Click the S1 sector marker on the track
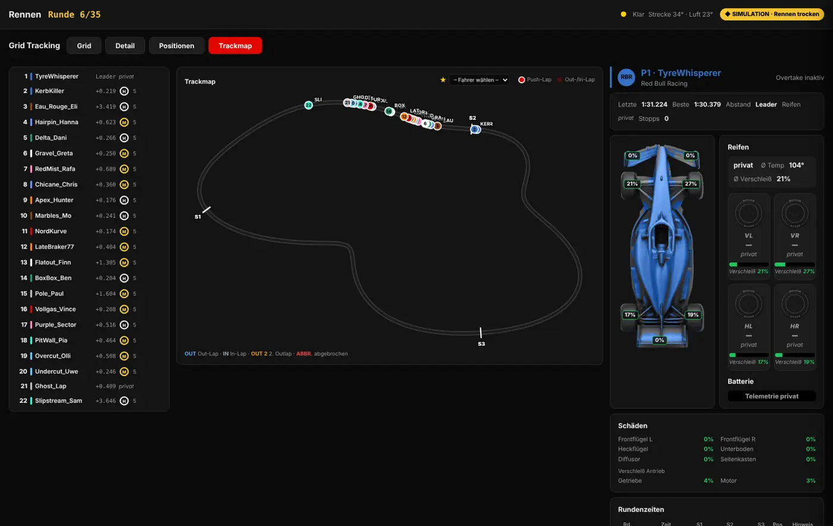This screenshot has height=526, width=833. [x=205, y=211]
